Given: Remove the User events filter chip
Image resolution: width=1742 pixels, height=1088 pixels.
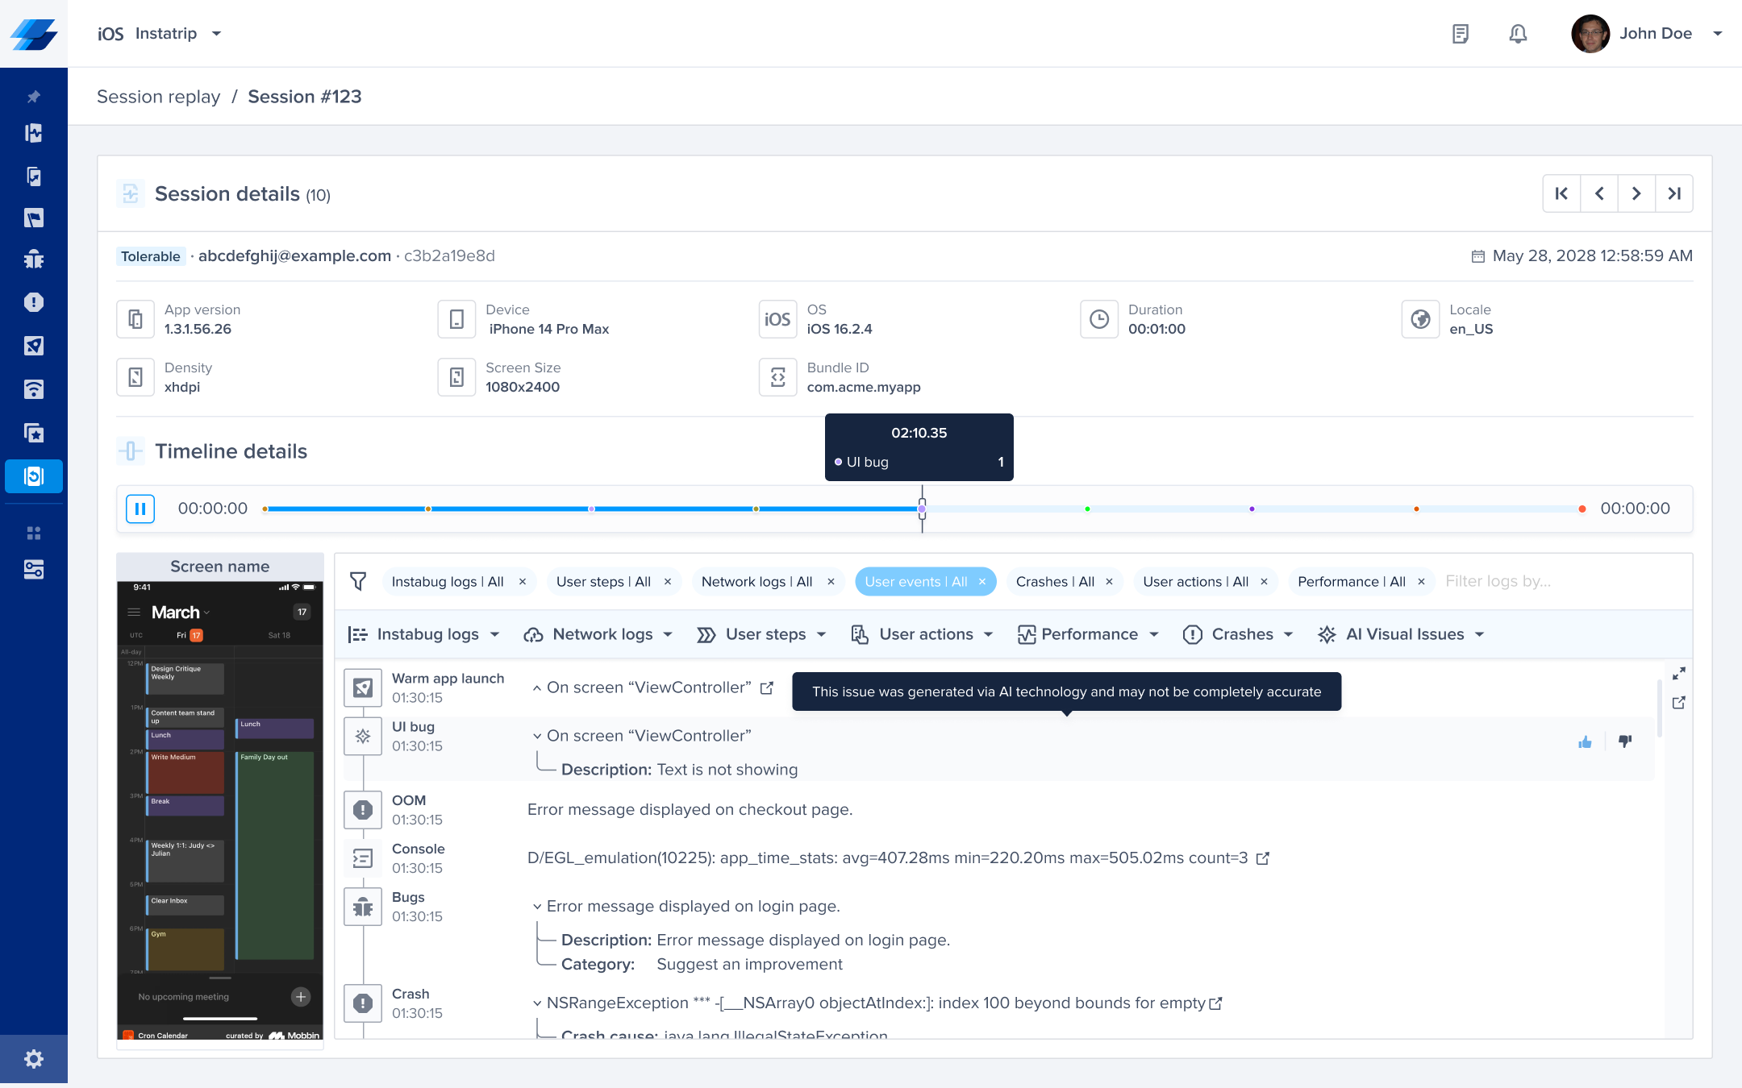Looking at the screenshot, I should (x=982, y=582).
